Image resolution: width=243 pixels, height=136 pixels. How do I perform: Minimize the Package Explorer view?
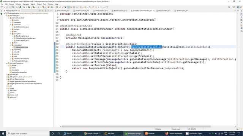(48, 11)
